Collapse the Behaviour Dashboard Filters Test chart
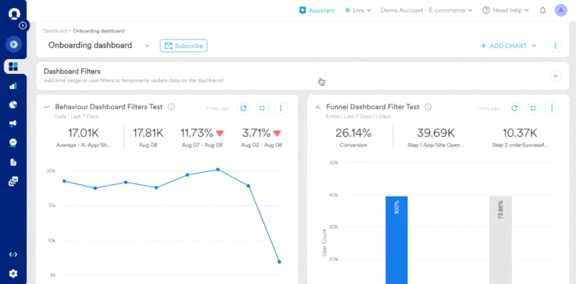The image size is (576, 284). tap(262, 108)
